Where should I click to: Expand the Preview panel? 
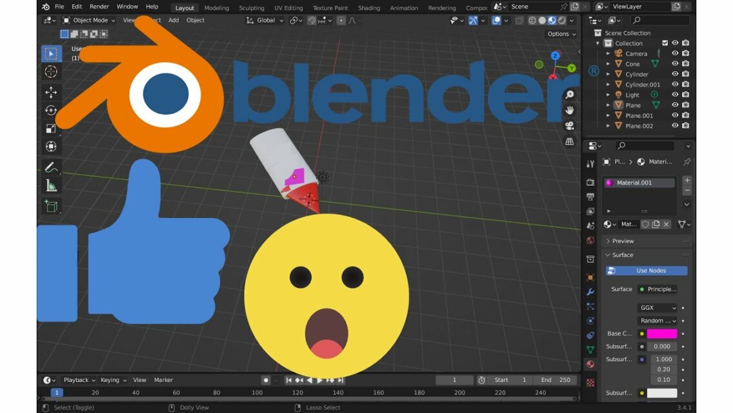[623, 241]
